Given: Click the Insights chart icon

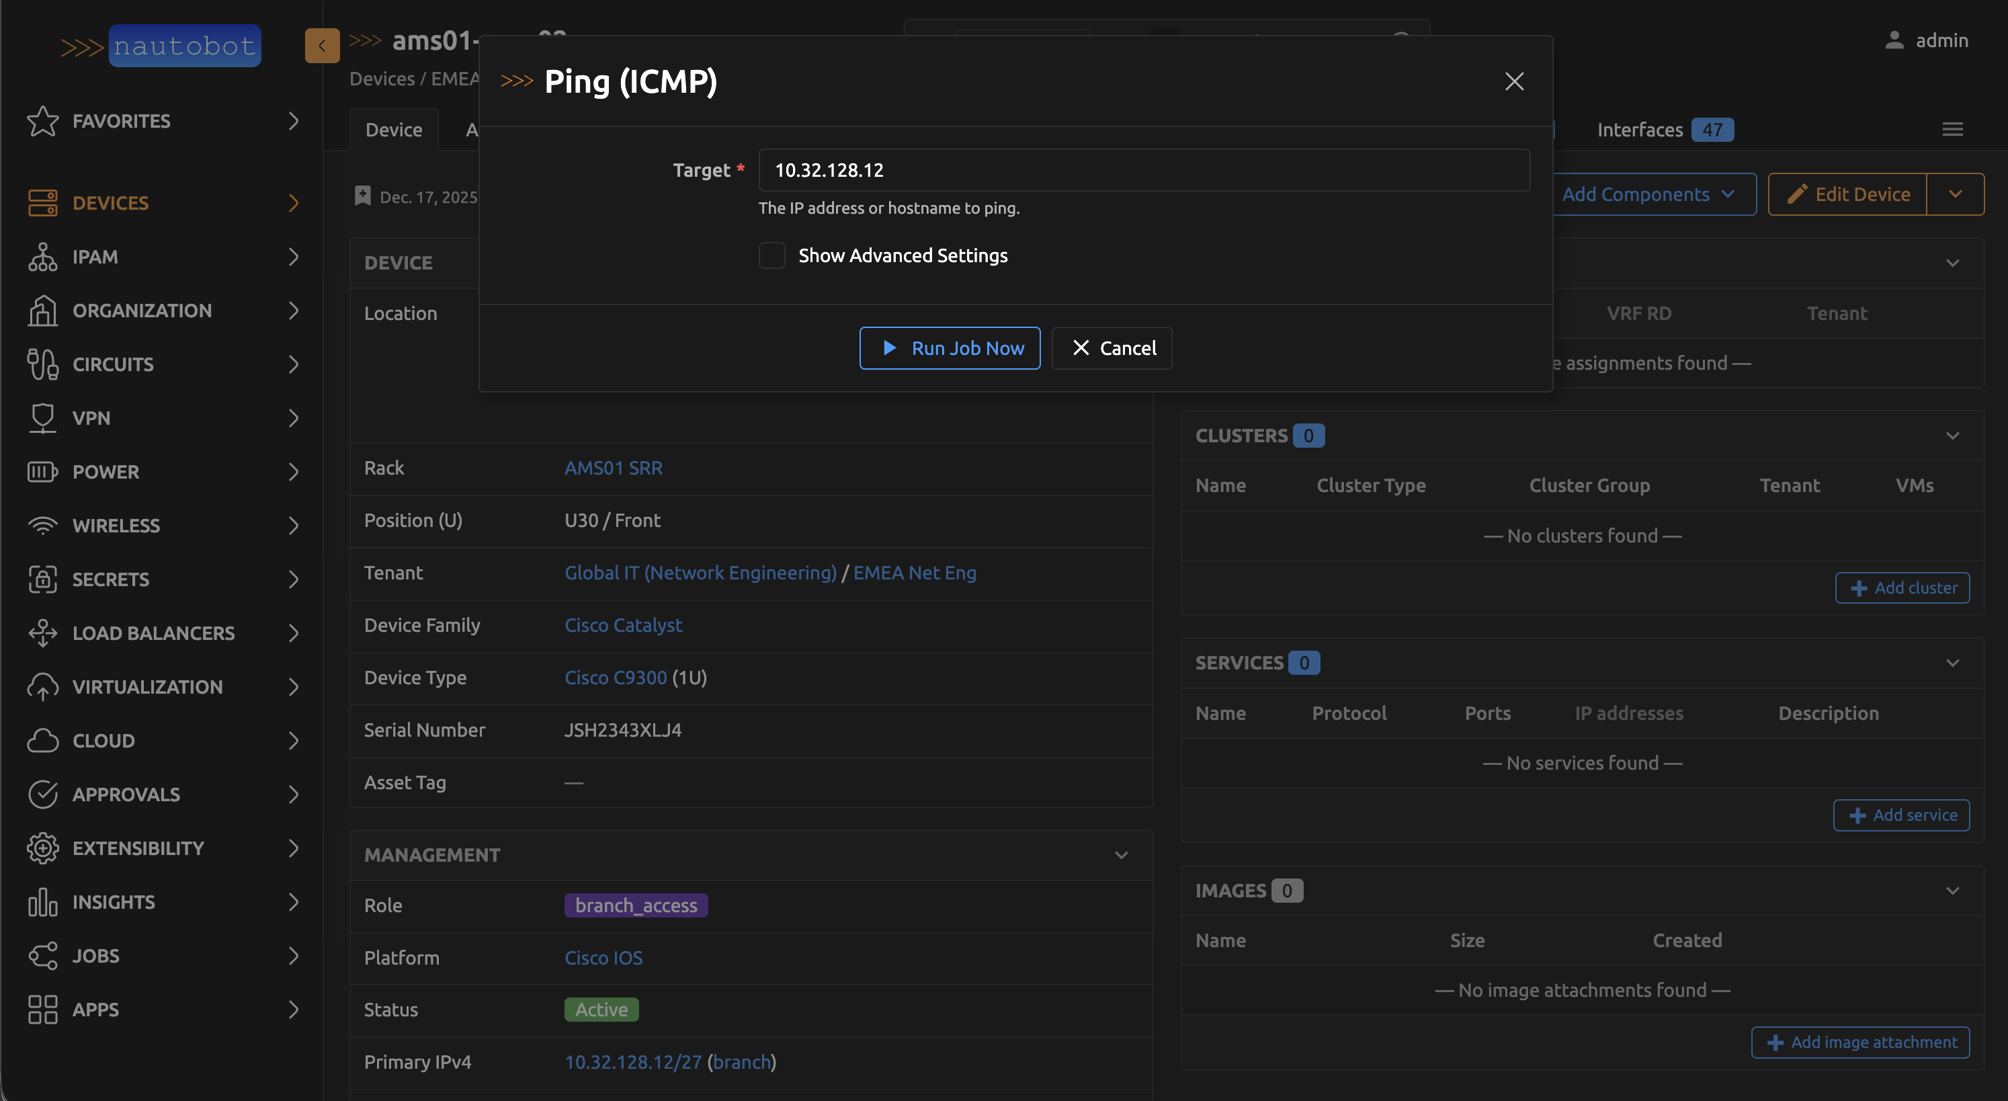Looking at the screenshot, I should pos(42,902).
